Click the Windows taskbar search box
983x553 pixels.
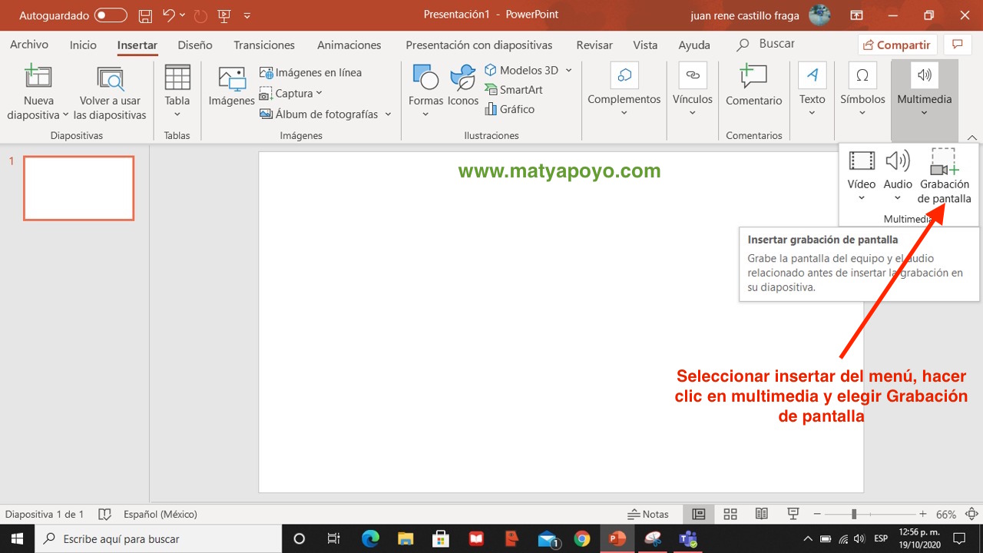point(158,538)
